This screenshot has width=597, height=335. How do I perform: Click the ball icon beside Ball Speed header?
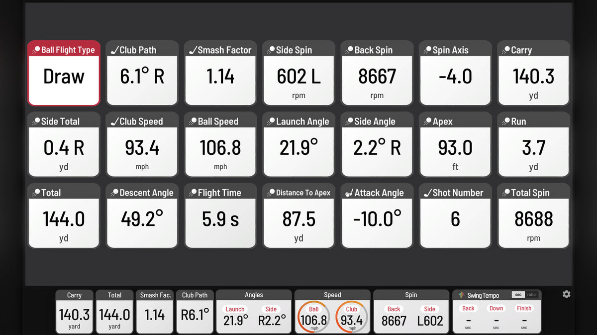pyautogui.click(x=193, y=122)
